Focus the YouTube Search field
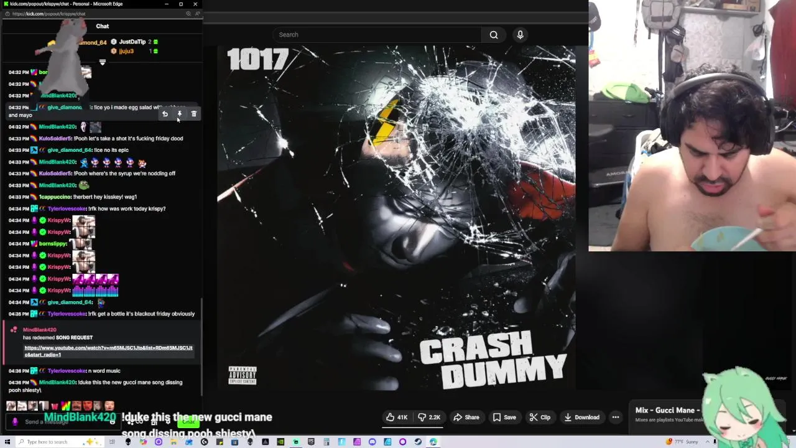The height and width of the screenshot is (448, 796). (x=378, y=35)
